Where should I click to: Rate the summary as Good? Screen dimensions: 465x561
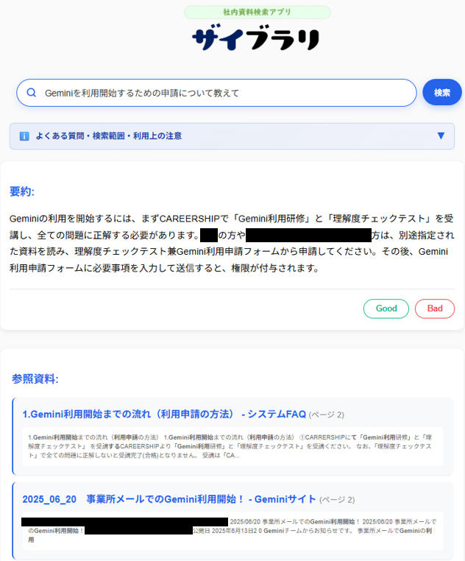[x=386, y=308]
